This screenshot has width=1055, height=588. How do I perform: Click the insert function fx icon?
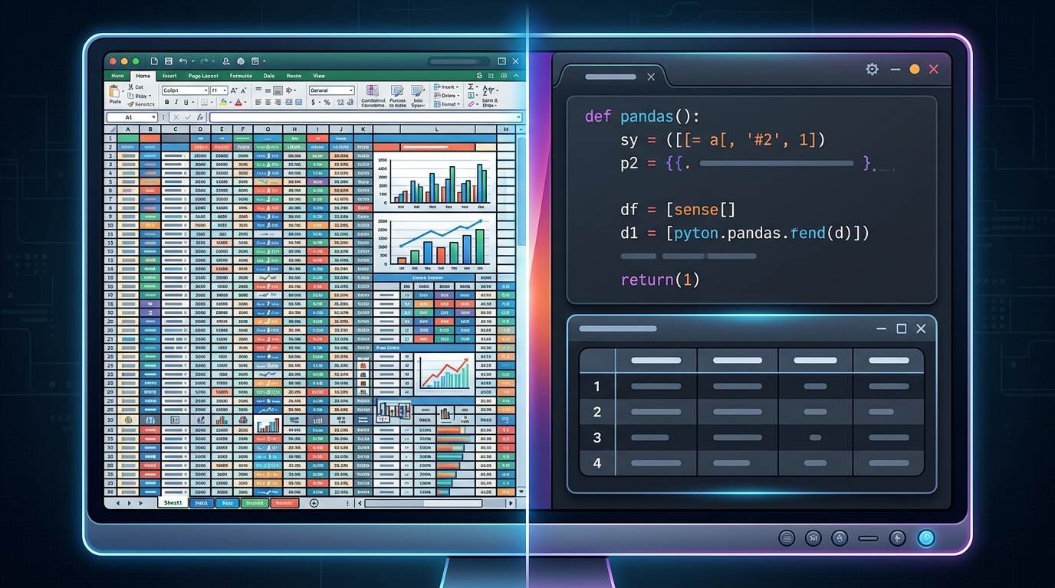(200, 117)
